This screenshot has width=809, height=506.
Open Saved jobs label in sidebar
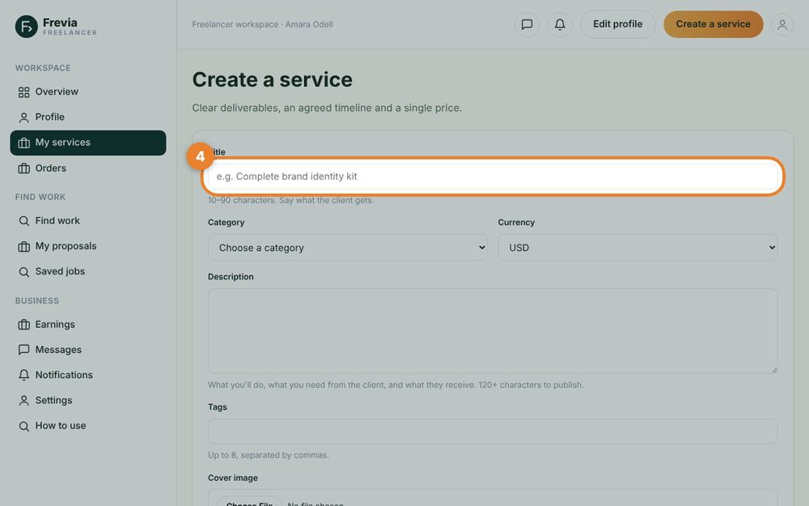(x=60, y=271)
